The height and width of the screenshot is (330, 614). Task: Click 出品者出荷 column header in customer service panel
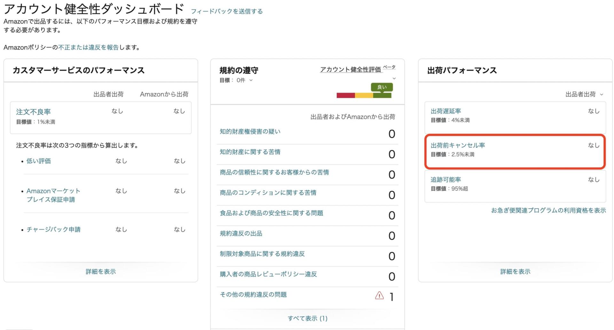108,94
